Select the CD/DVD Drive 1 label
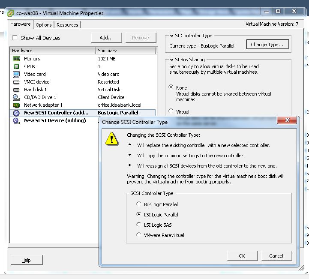The height and width of the screenshot is (279, 309). click(x=40, y=97)
